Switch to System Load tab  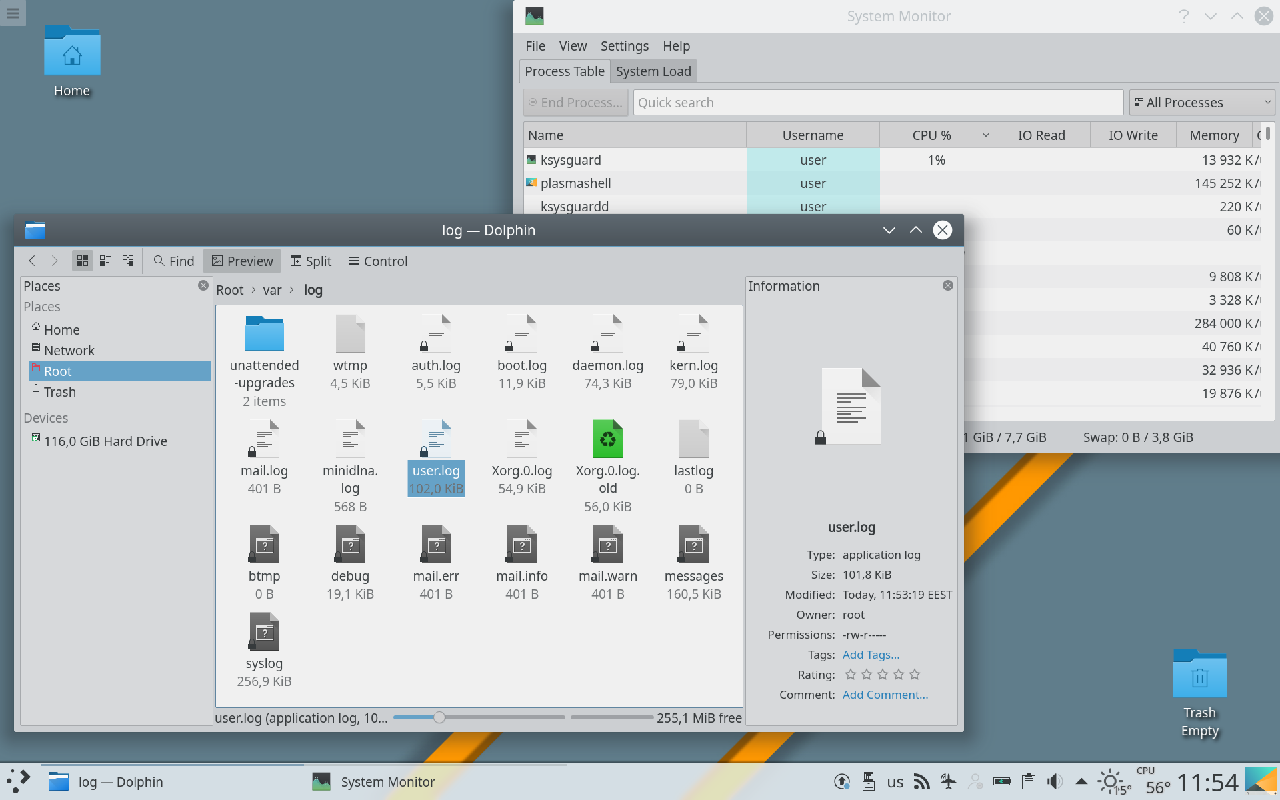(x=653, y=71)
